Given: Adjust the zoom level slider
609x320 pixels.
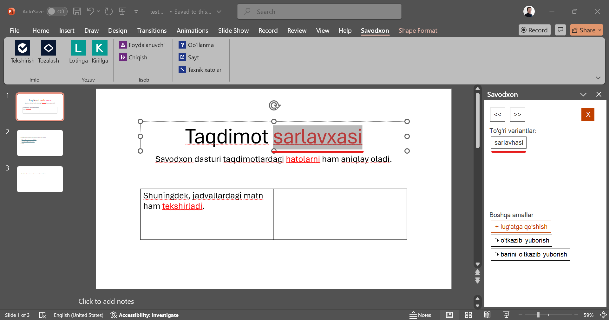Looking at the screenshot, I should 538,315.
